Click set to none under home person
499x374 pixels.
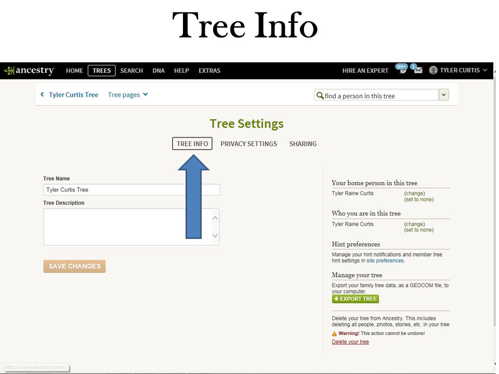pos(419,199)
